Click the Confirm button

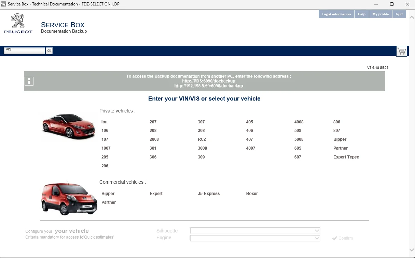[x=343, y=238]
